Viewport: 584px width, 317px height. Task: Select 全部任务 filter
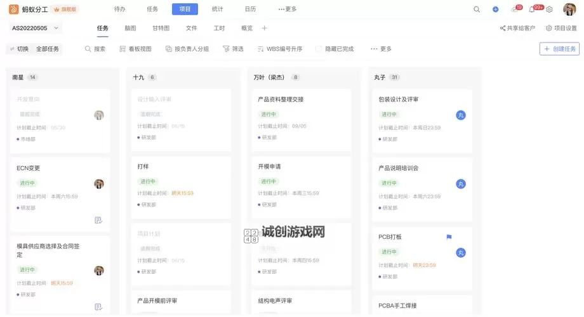coord(48,49)
